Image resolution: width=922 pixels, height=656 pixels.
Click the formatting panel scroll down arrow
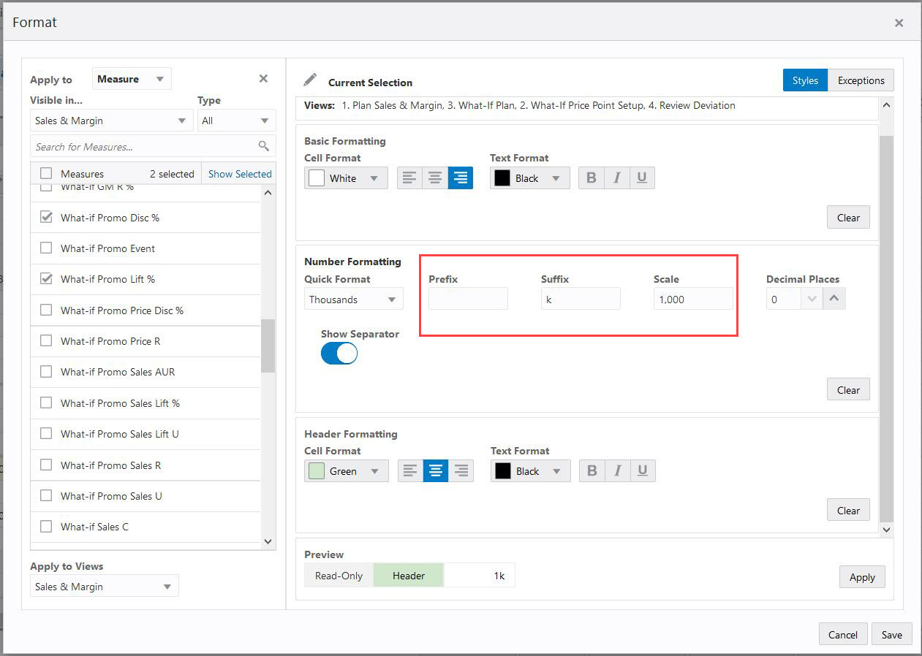coord(886,530)
